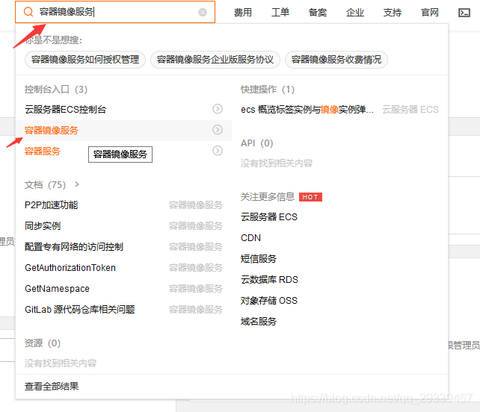Open 云服务器ECS控制台 console entry
This screenshot has height=412, width=480.
click(x=66, y=109)
